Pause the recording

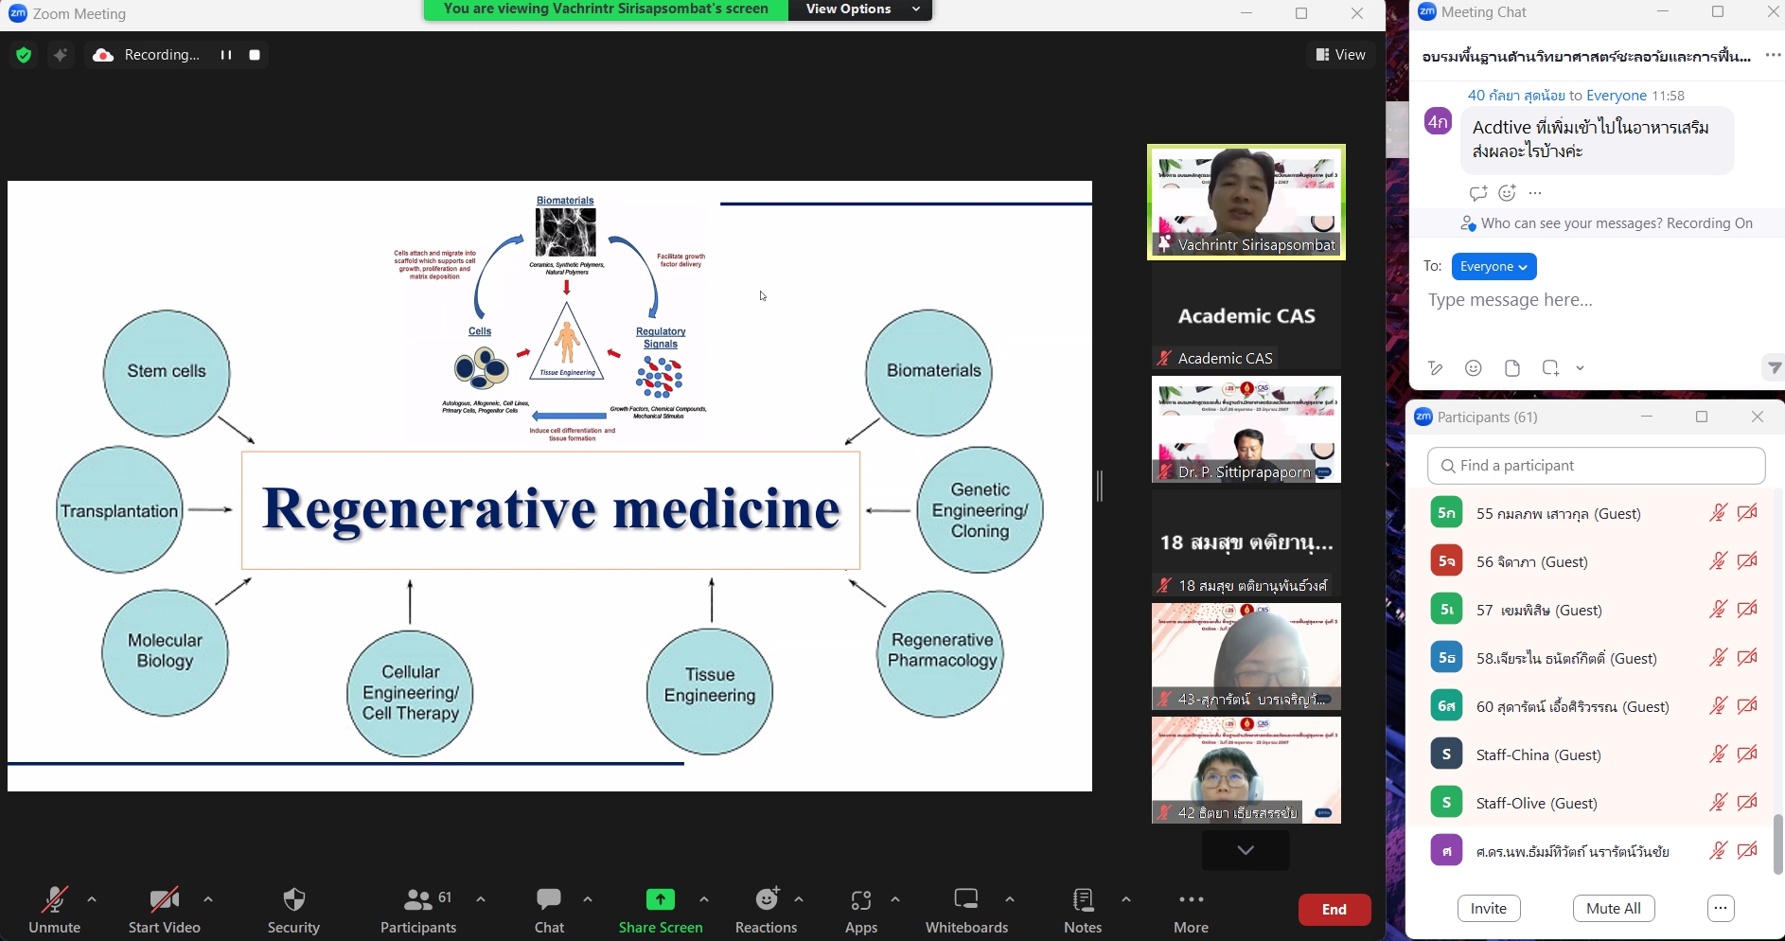(226, 56)
